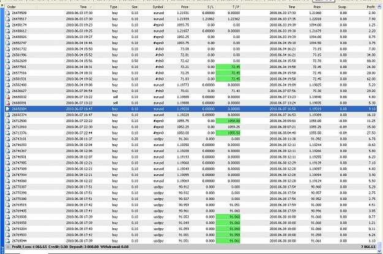Click the icon of the highlighted blue row
383x254 pixels.
pos(8,109)
